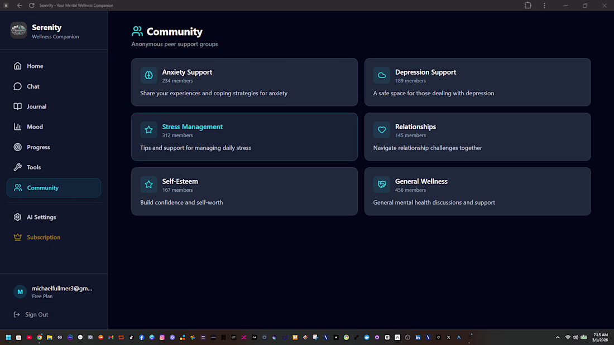Click the Sign Out button

(x=31, y=314)
